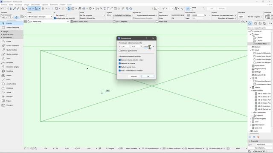Click the zoom magnifier icon in bottom bar

tap(35, 148)
